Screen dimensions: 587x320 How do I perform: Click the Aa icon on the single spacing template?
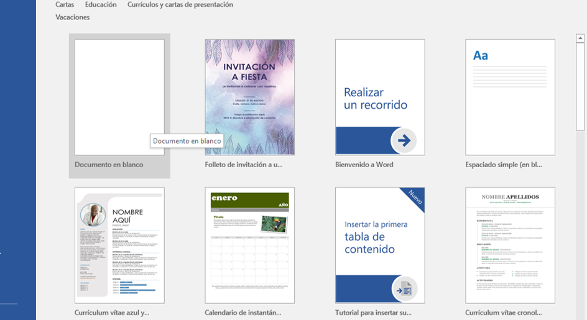pyautogui.click(x=480, y=55)
